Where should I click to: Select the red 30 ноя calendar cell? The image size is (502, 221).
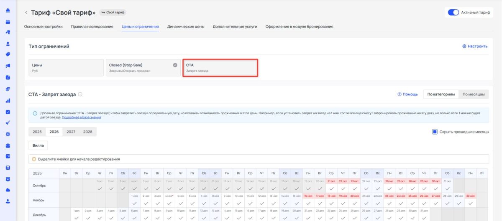point(470,200)
